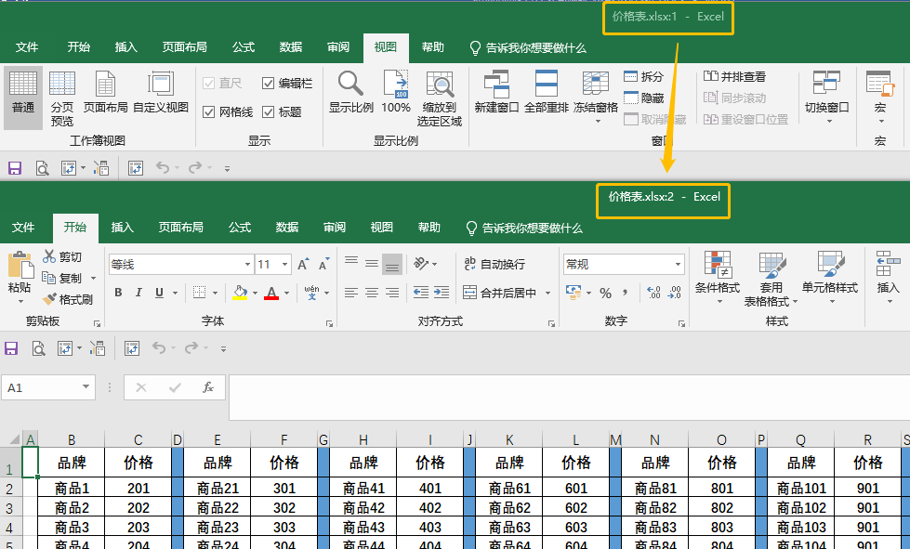Screen dimensions: 910x549
Task: Click Tell me what you want in bottom window
Action: [x=524, y=228]
